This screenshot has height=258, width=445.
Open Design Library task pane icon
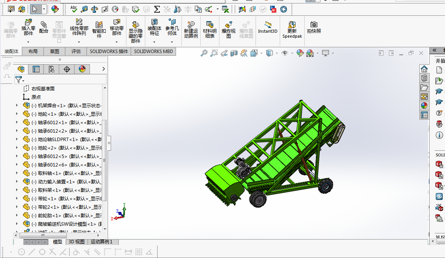424,78
